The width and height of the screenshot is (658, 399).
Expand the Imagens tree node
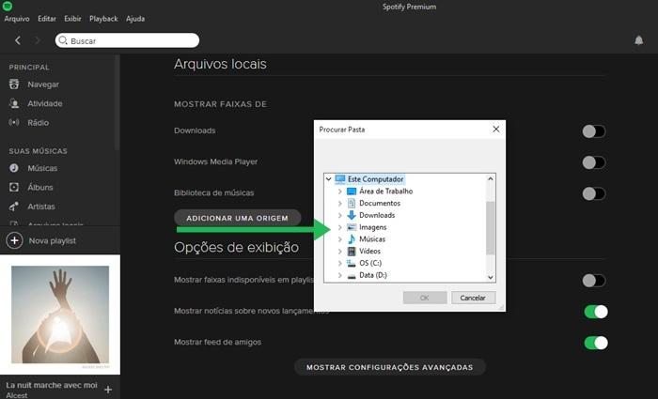pos(340,227)
